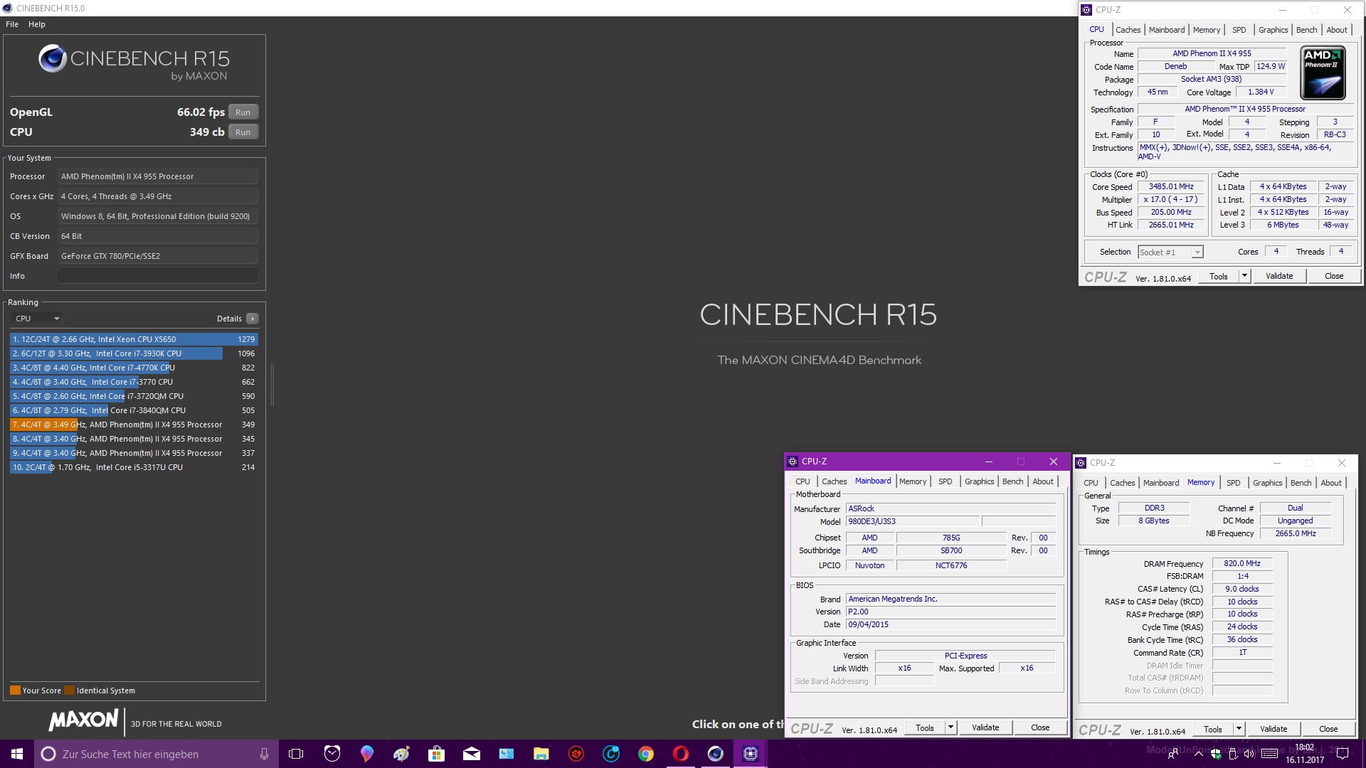Click the AMD Phenom II processor logo in CPU-Z
Image resolution: width=1366 pixels, height=768 pixels.
[x=1323, y=73]
